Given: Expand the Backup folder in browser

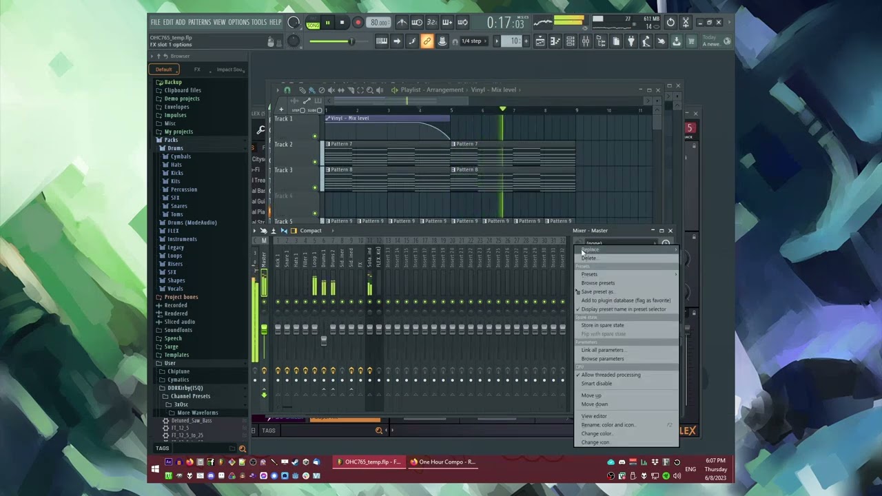Looking at the screenshot, I should (x=172, y=82).
